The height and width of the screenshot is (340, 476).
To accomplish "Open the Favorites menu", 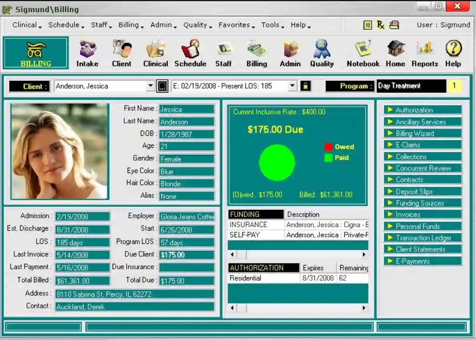I will tap(236, 25).
